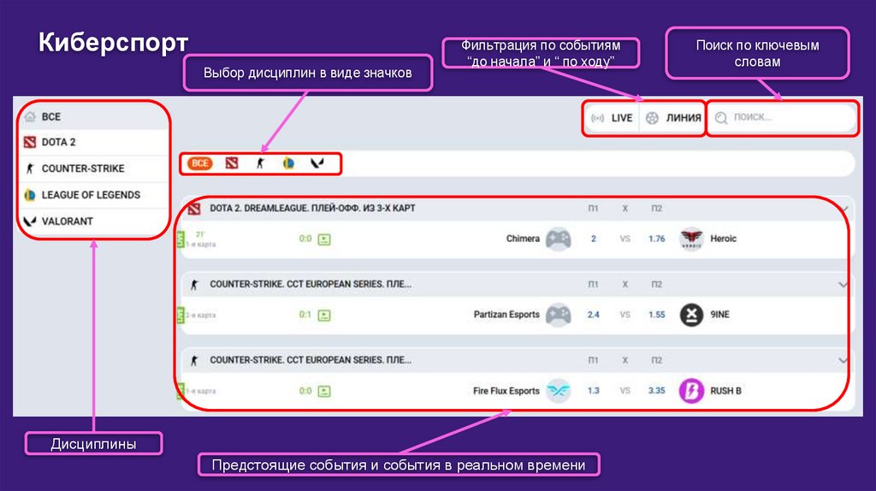Bet on Partizan Esports at odds 2.4

594,315
